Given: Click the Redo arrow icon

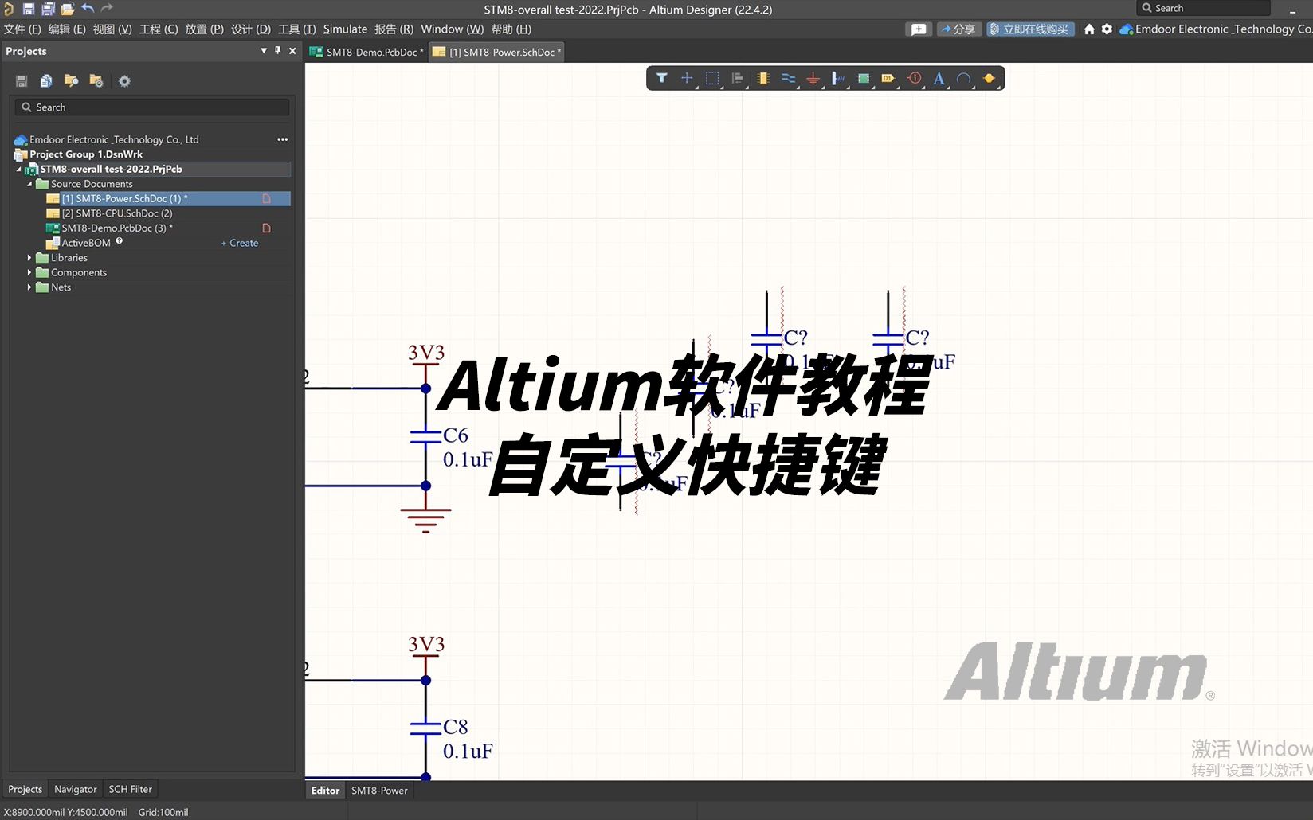Looking at the screenshot, I should 107,9.
